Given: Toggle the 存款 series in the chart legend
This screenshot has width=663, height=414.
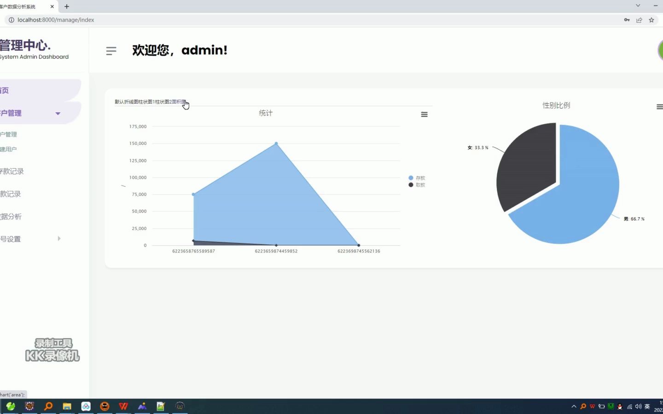Looking at the screenshot, I should point(417,178).
